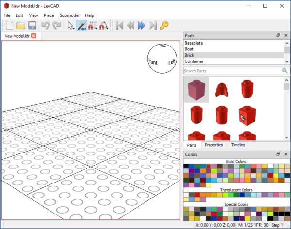Image resolution: width=291 pixels, height=229 pixels.
Task: Undo the last action
Action: tap(46, 25)
